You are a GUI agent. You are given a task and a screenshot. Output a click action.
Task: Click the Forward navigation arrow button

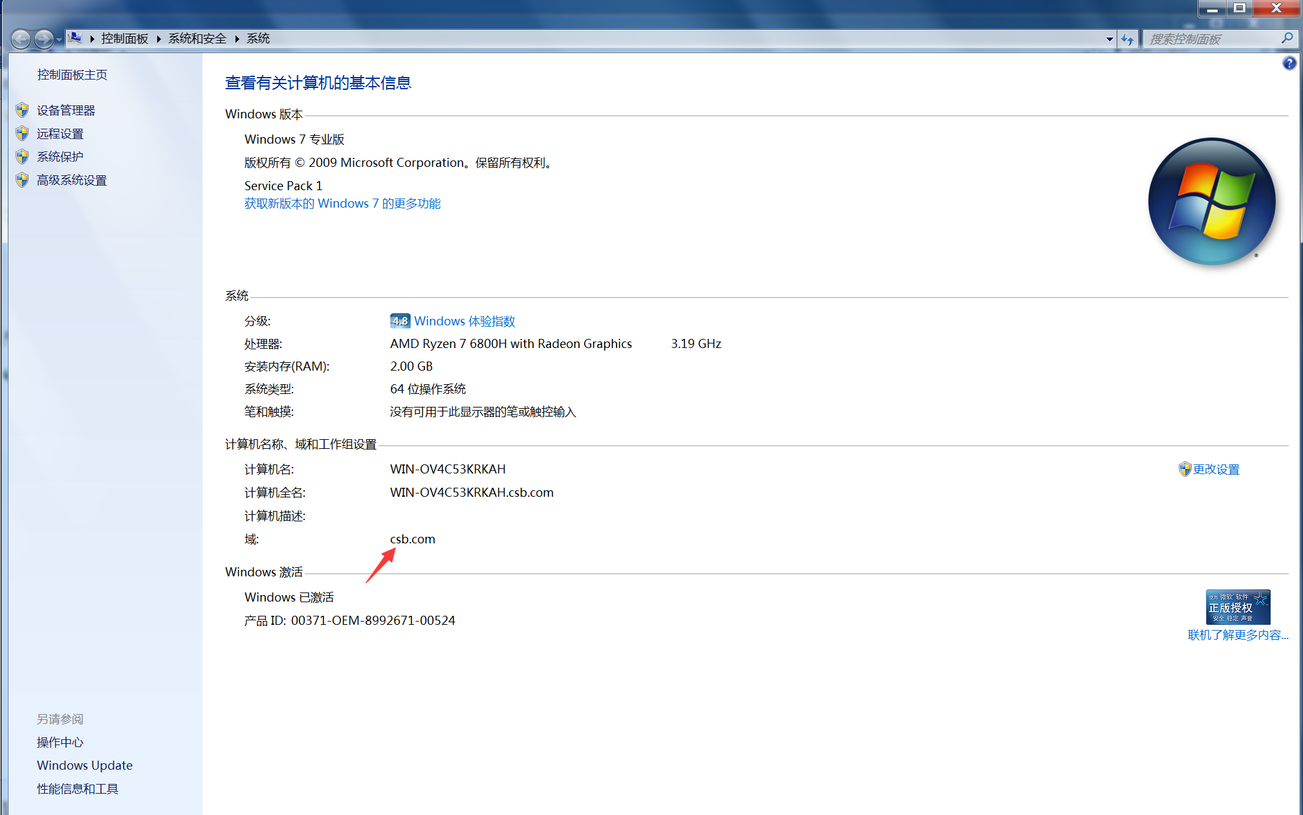click(44, 39)
